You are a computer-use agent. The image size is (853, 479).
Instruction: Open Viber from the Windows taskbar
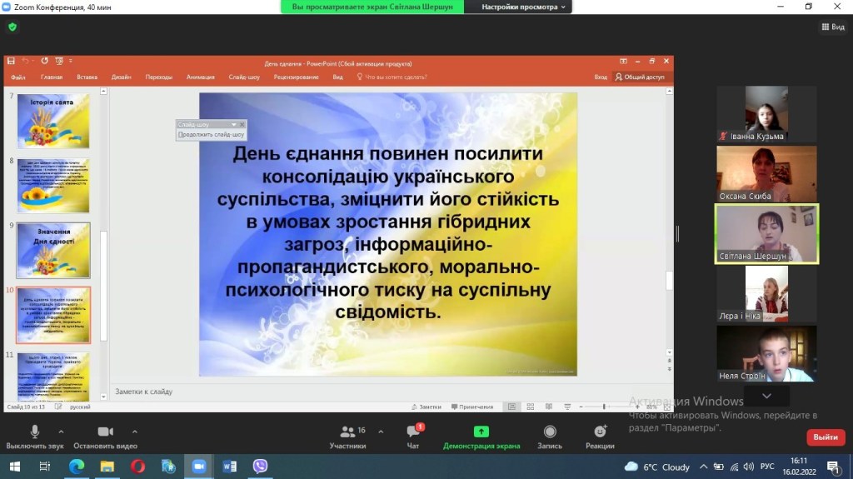point(260,467)
